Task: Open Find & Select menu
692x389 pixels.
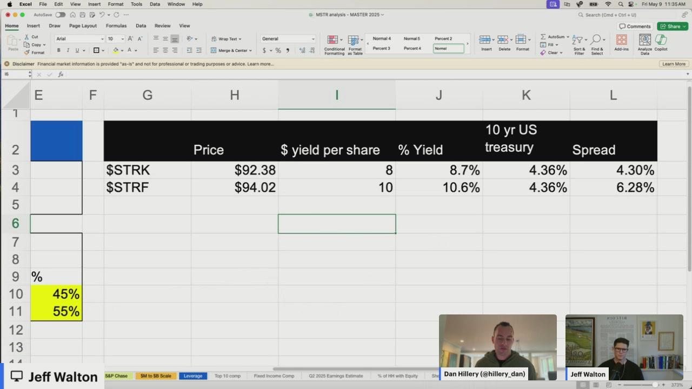Action: tap(597, 45)
